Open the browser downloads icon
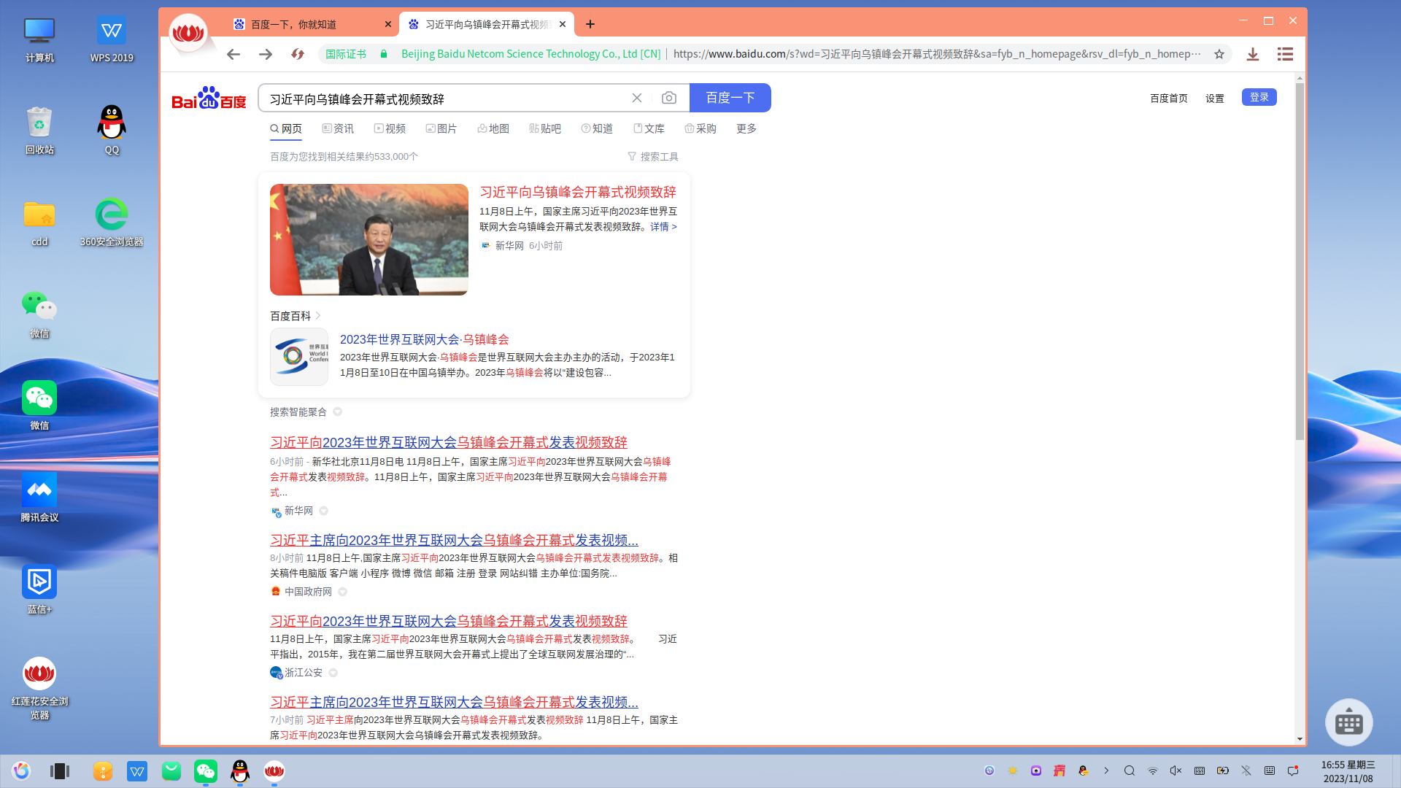This screenshot has height=788, width=1401. tap(1253, 54)
